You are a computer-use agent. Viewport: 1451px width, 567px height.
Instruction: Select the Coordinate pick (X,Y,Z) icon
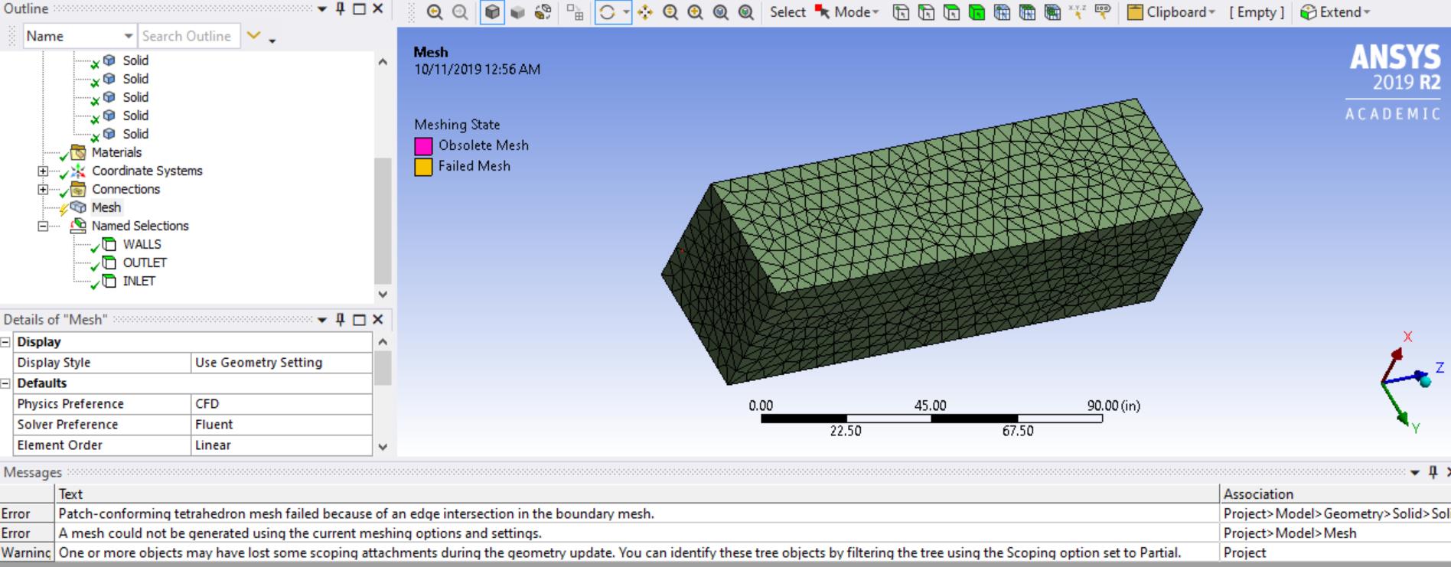(x=1077, y=12)
